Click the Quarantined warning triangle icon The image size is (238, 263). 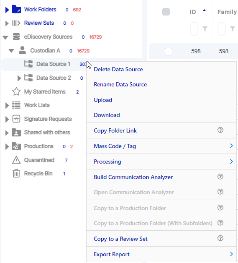[x=16, y=160]
